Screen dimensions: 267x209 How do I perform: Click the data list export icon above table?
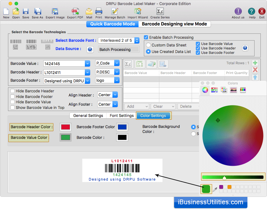click(x=163, y=64)
